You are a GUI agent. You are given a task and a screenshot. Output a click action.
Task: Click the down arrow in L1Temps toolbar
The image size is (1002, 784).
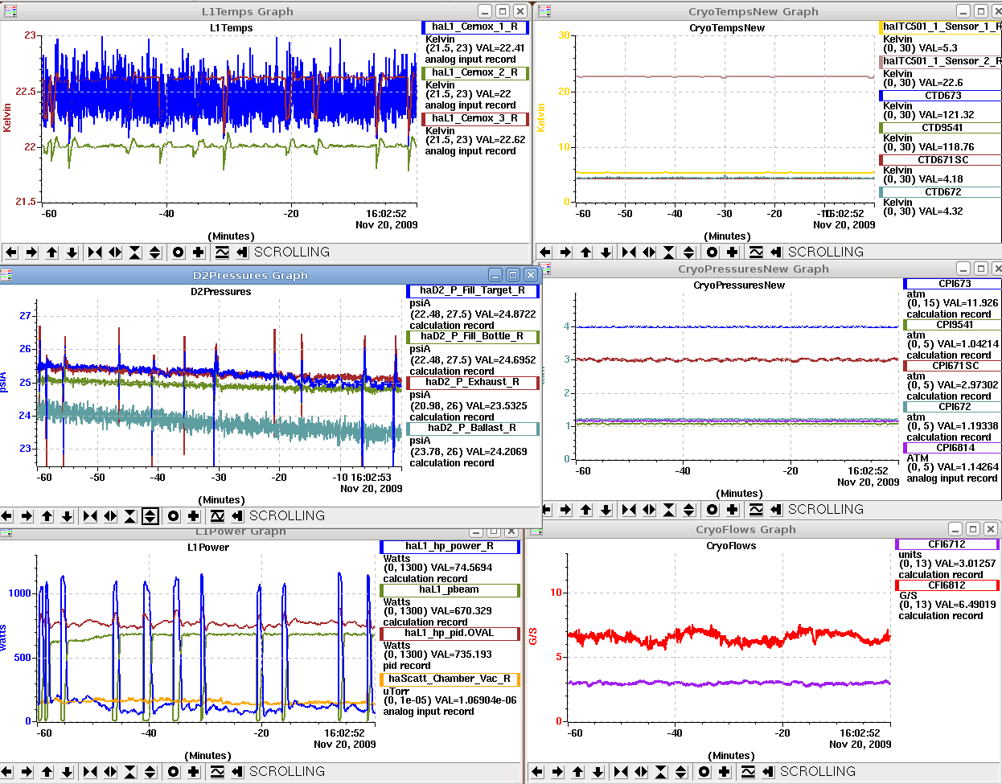click(x=72, y=252)
